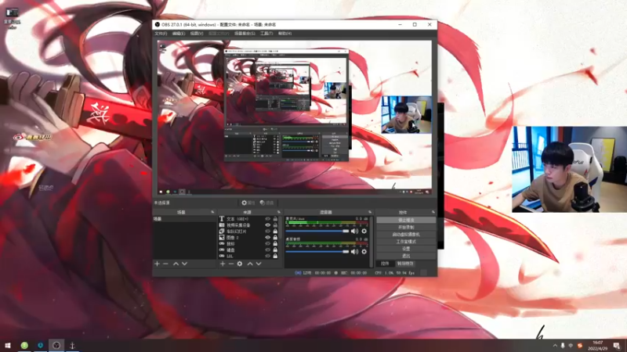
Task: Unlock the 键盘 source
Action: click(x=275, y=250)
